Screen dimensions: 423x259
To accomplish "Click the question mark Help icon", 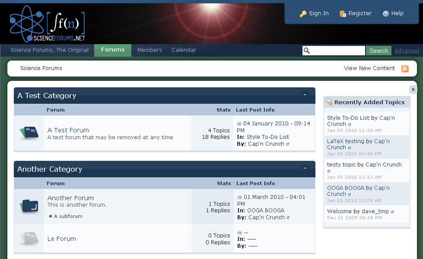I will click(x=386, y=14).
